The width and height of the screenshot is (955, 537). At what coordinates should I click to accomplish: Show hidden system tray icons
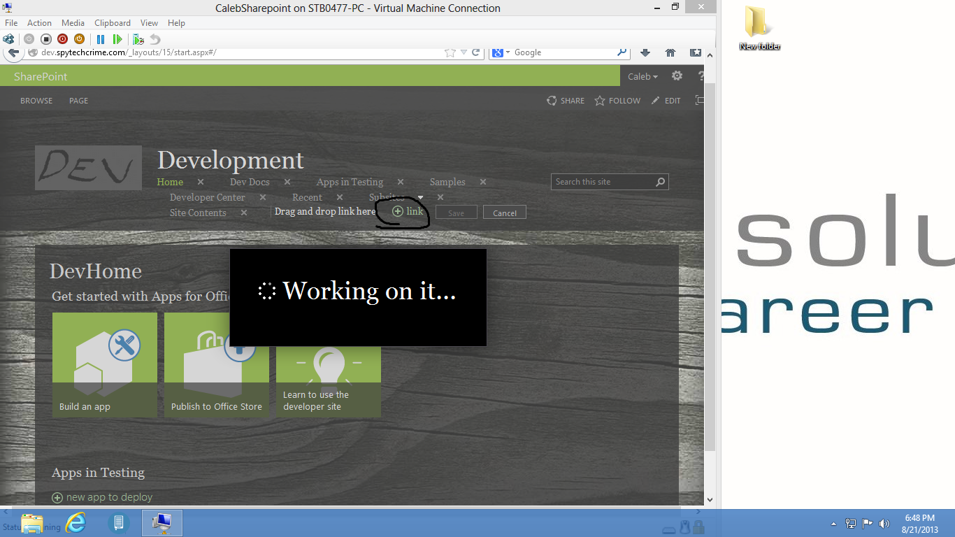[x=833, y=524]
